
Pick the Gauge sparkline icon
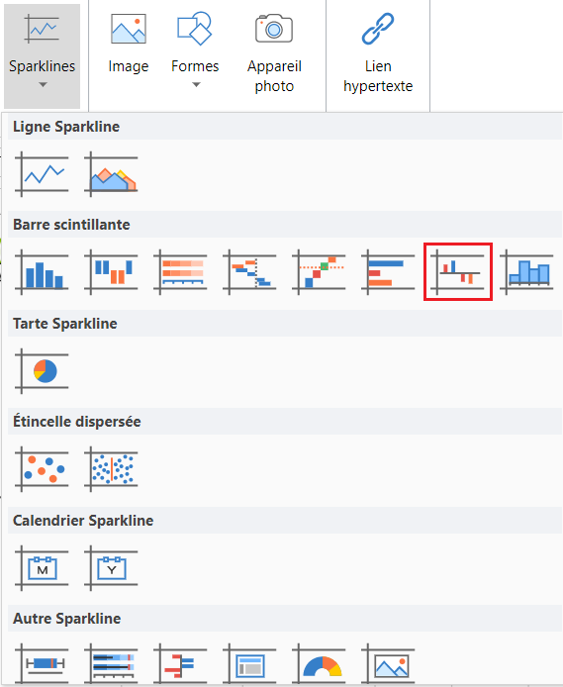point(320,664)
